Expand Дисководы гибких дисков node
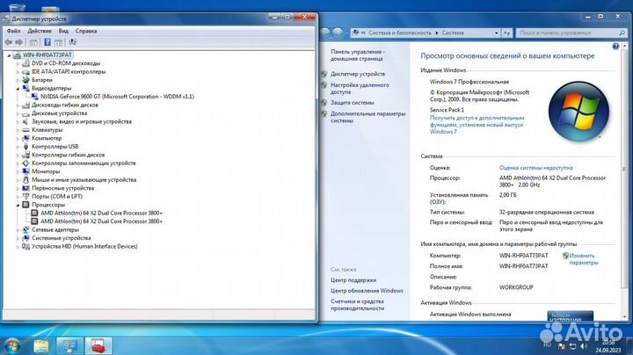633x355 pixels. 18,105
